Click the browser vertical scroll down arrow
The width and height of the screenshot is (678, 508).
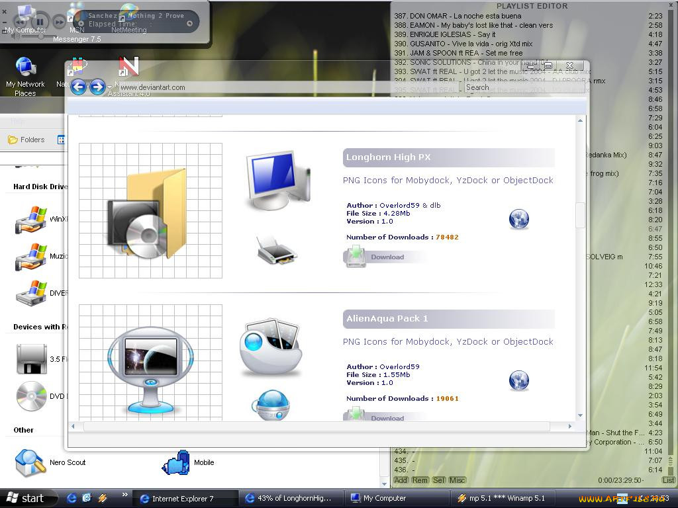pyautogui.click(x=580, y=415)
